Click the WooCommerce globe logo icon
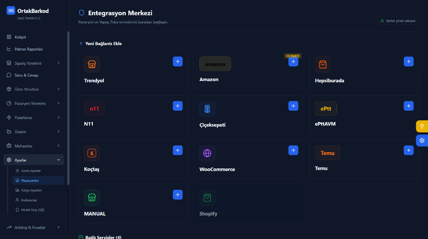 click(207, 153)
